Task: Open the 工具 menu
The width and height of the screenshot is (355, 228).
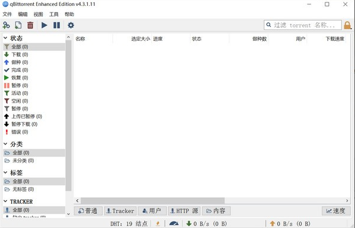Action: (53, 14)
